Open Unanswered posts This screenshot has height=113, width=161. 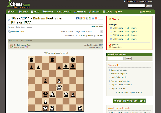pos(119,70)
